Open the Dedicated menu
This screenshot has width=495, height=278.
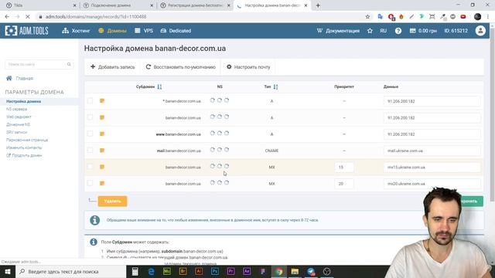coord(176,31)
